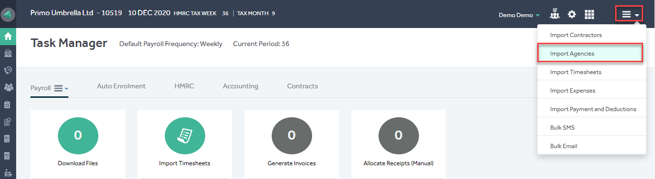The height and width of the screenshot is (179, 655).
Task: Click the Download Files tile
Action: point(78,144)
